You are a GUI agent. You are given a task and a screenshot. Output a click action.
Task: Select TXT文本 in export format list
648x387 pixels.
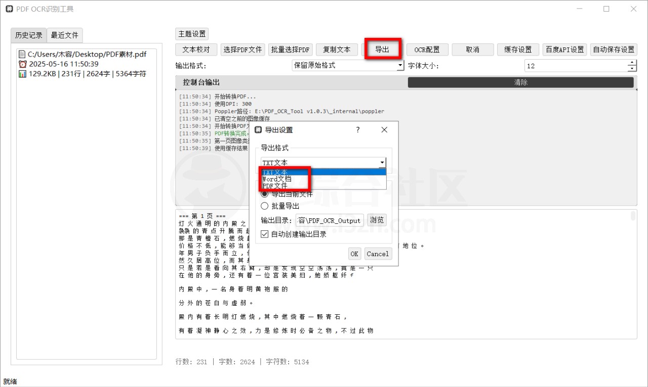[323, 172]
